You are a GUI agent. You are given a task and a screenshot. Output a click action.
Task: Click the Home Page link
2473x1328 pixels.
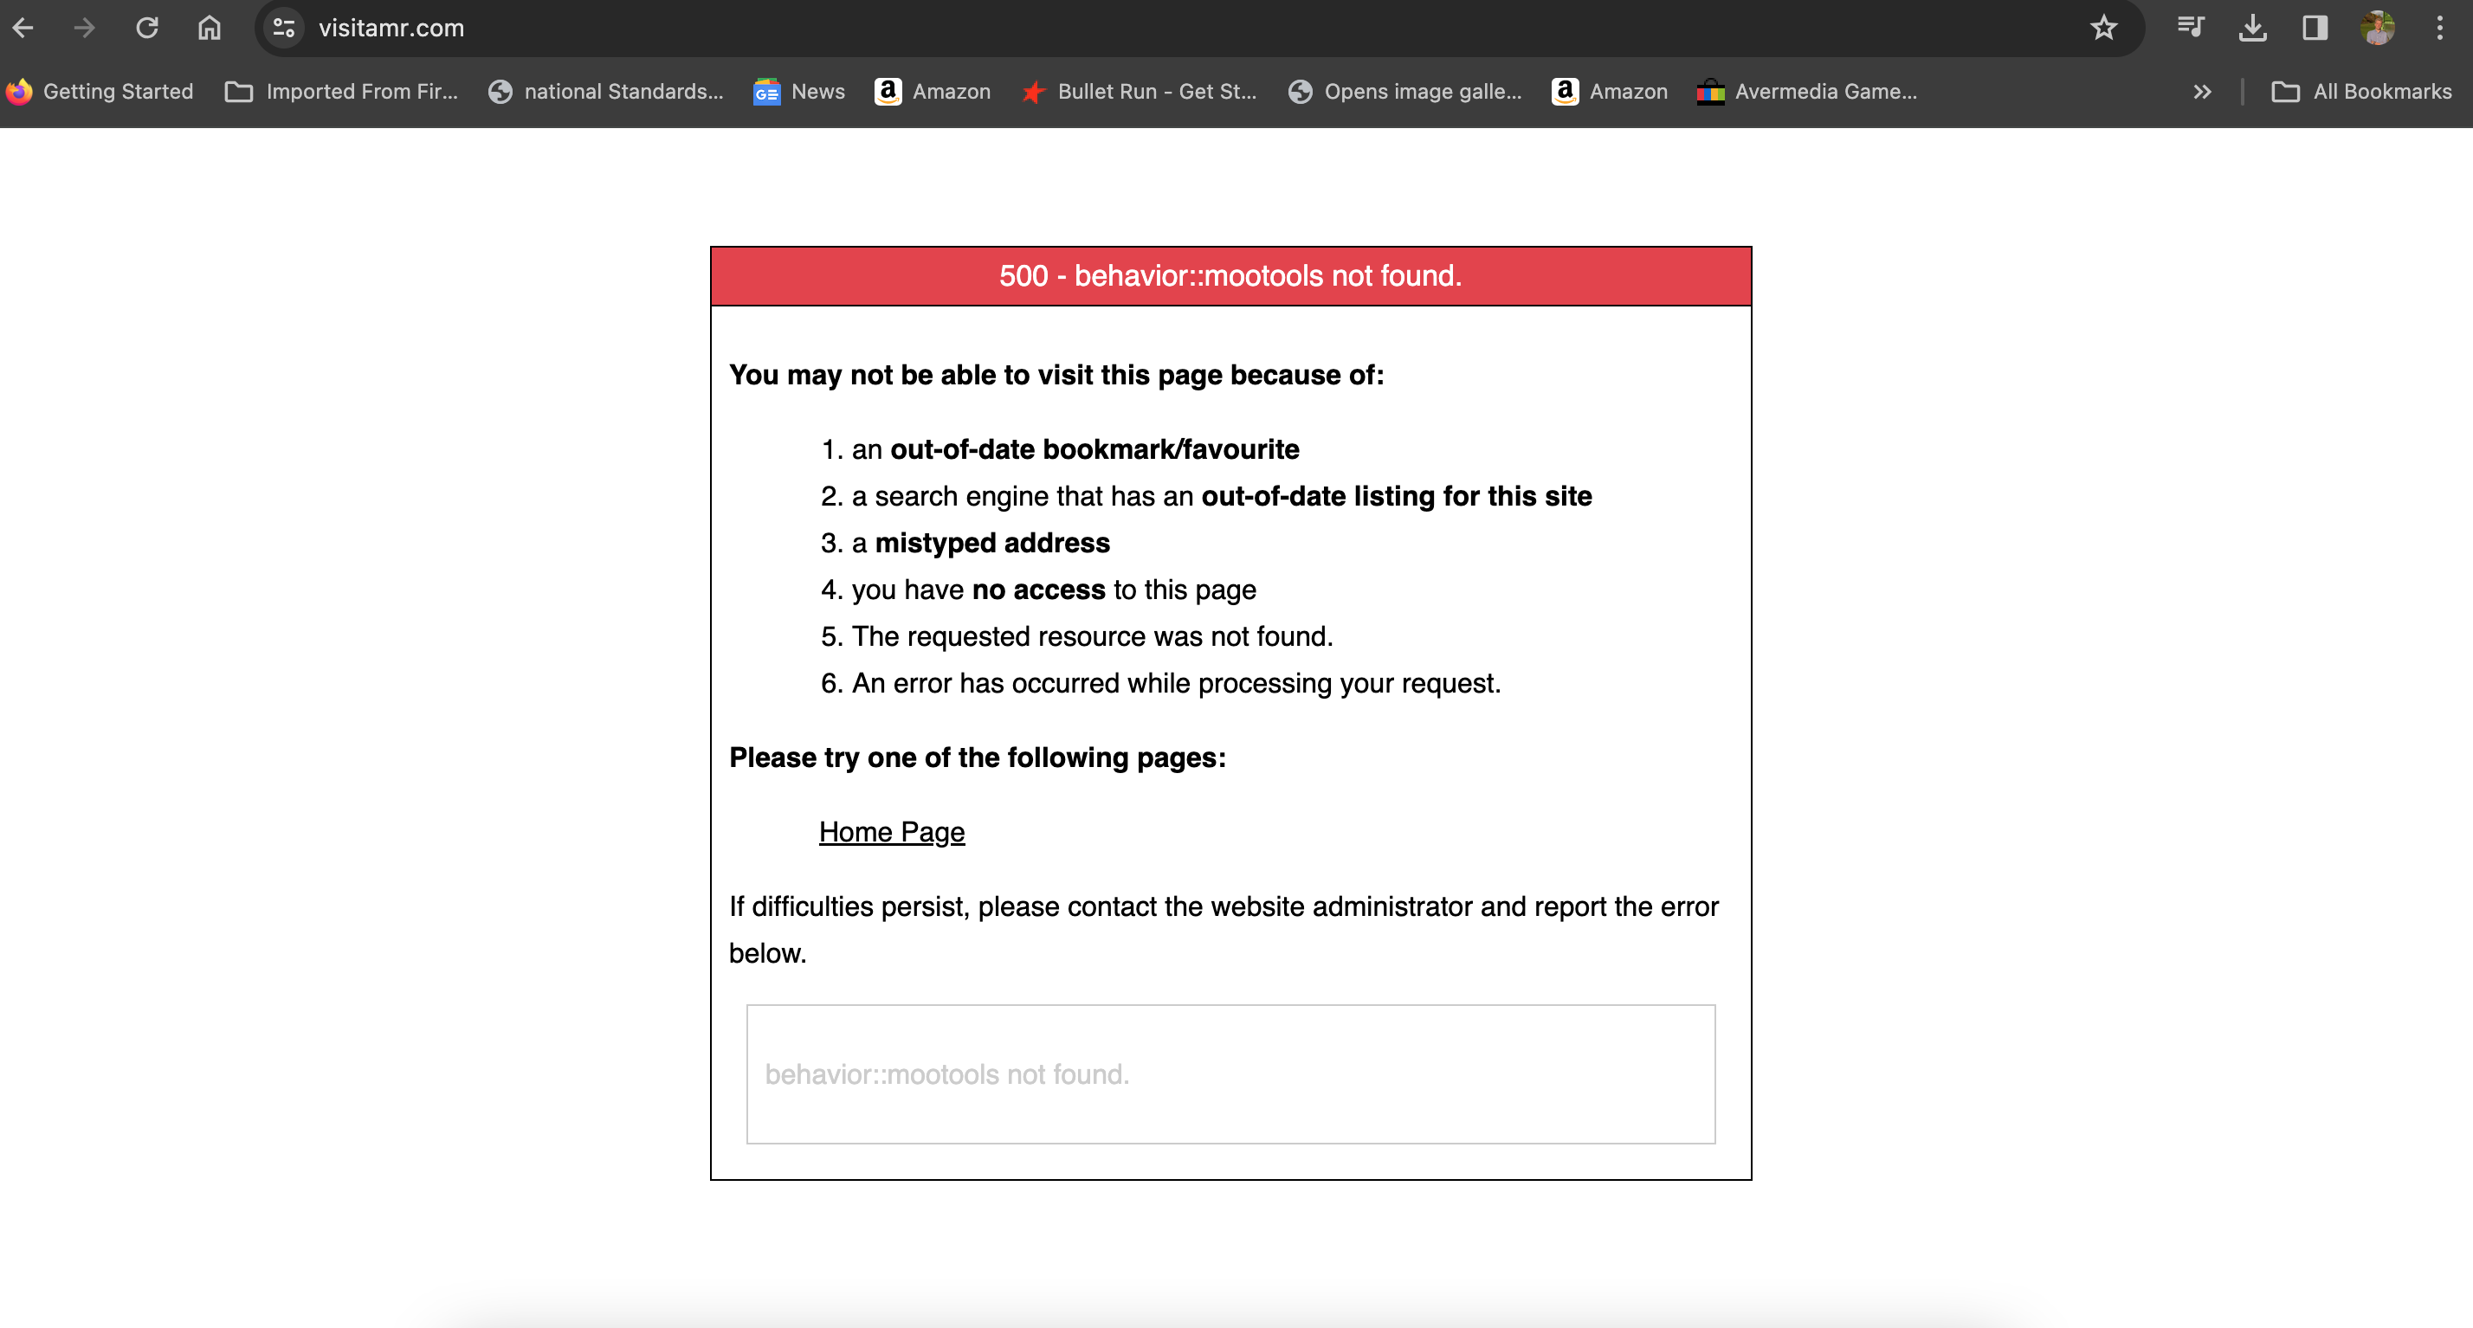click(891, 832)
